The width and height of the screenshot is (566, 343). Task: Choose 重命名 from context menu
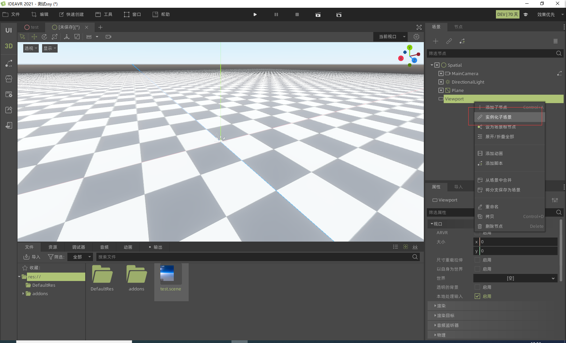tap(510, 207)
